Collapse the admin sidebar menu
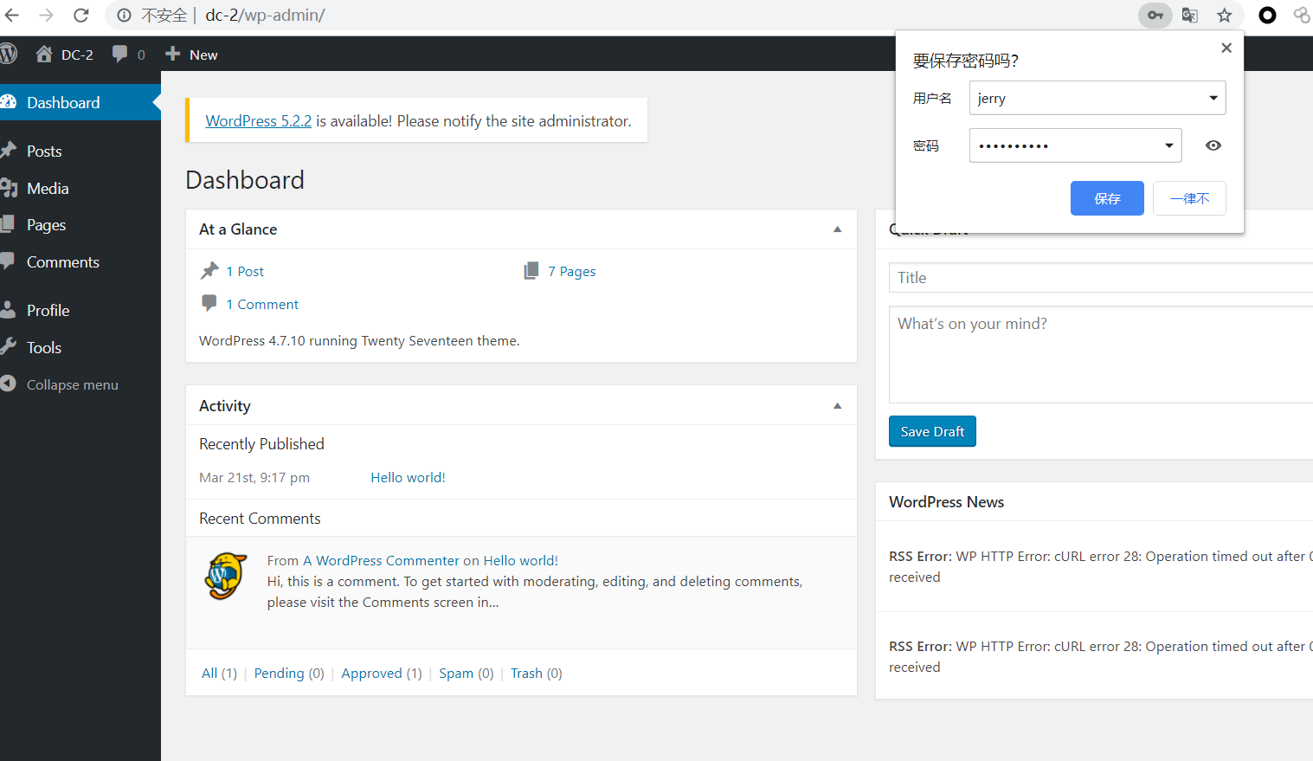The width and height of the screenshot is (1313, 761). (x=72, y=384)
